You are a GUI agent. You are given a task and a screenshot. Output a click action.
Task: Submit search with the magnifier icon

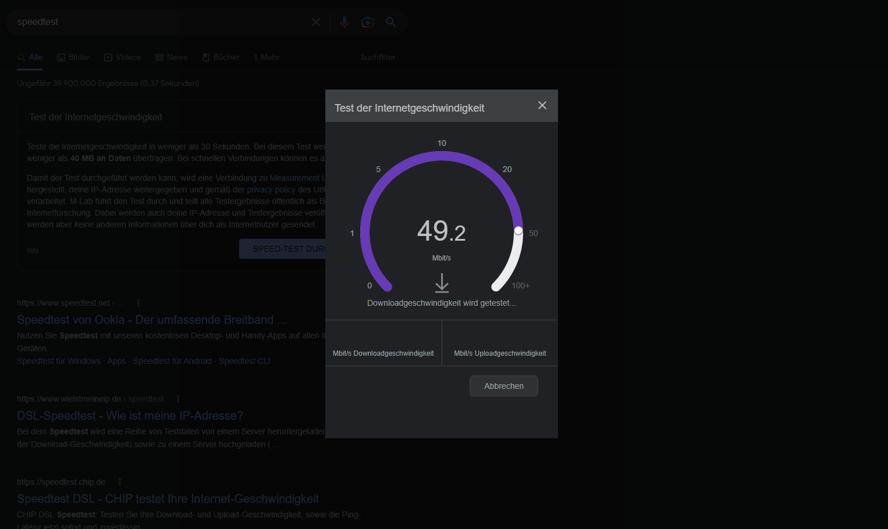tap(391, 22)
